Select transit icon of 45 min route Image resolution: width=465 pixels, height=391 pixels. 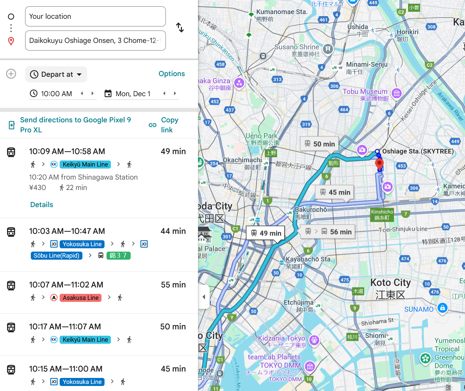(x=11, y=370)
